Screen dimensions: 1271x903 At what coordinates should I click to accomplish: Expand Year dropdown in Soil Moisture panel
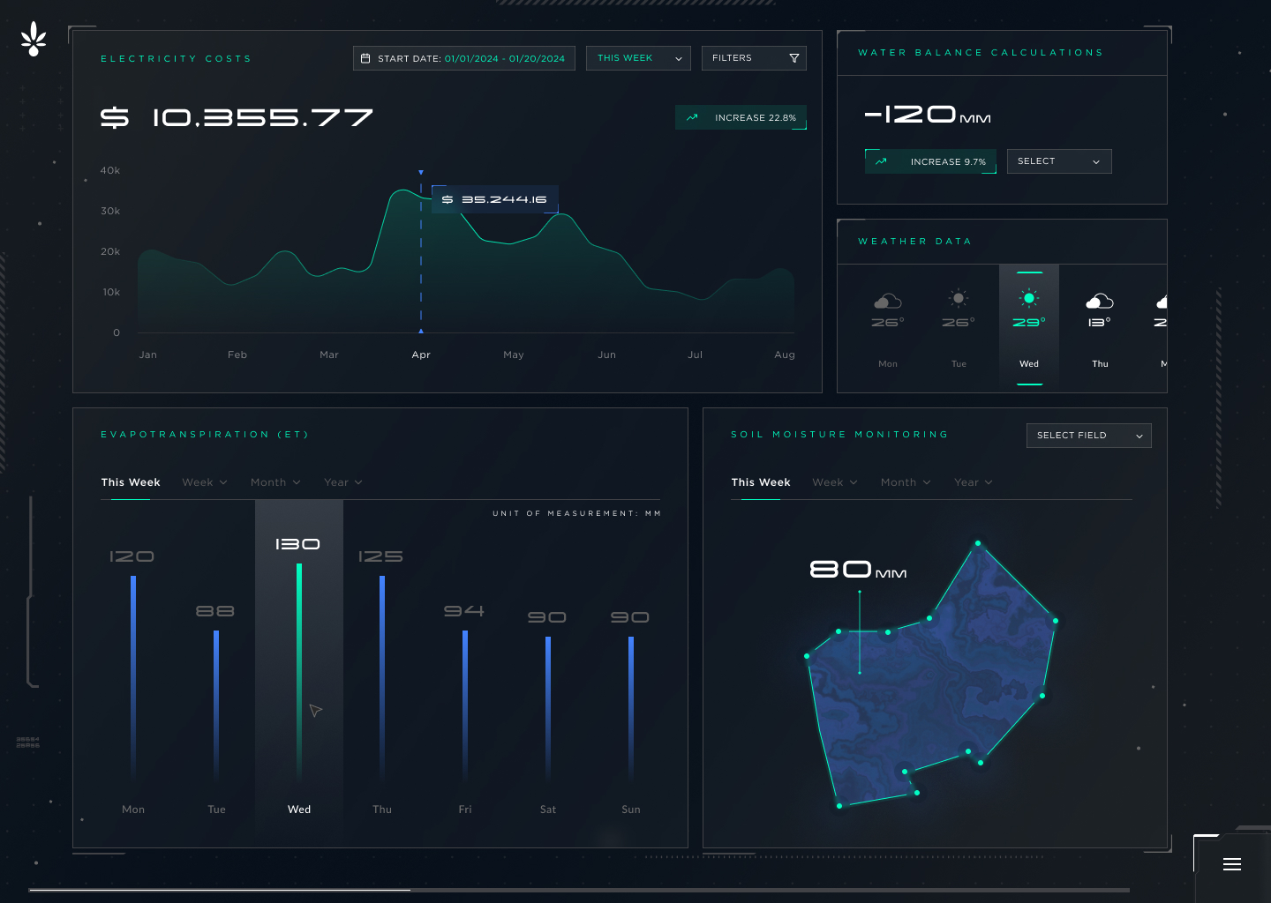974,482
